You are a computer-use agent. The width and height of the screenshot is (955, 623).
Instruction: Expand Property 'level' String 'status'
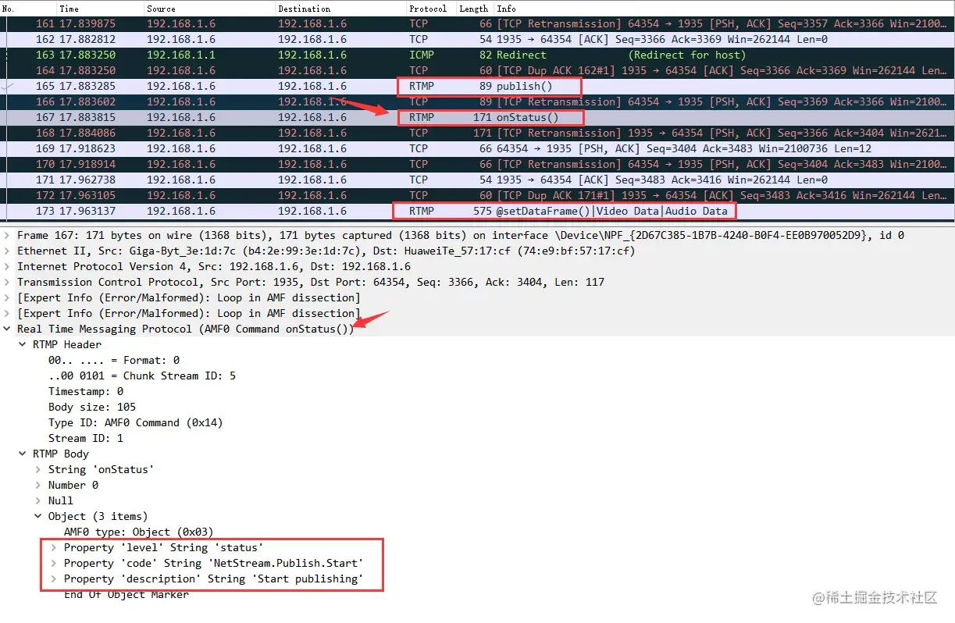click(54, 547)
